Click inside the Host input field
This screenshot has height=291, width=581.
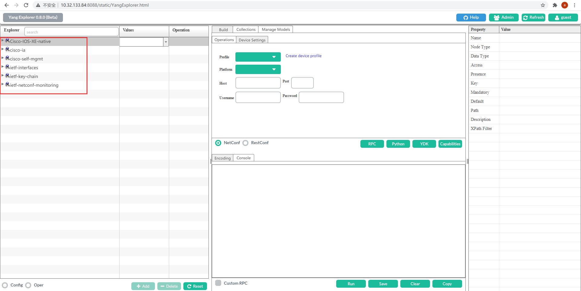(258, 83)
